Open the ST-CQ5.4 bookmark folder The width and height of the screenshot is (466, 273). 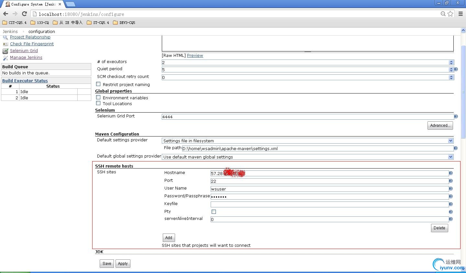point(98,23)
